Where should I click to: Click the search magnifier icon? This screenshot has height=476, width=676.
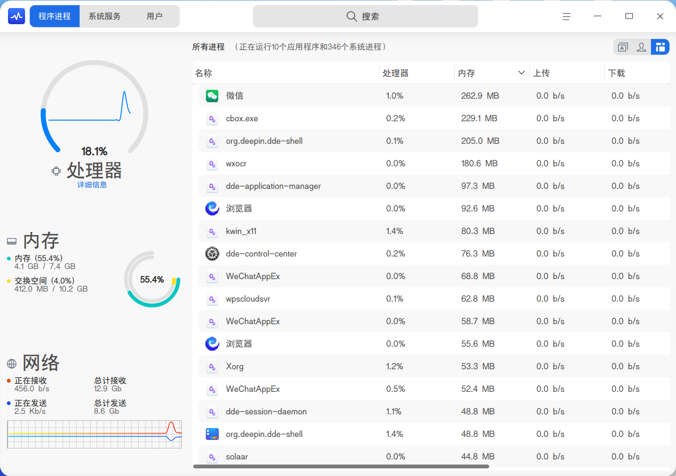click(x=352, y=17)
